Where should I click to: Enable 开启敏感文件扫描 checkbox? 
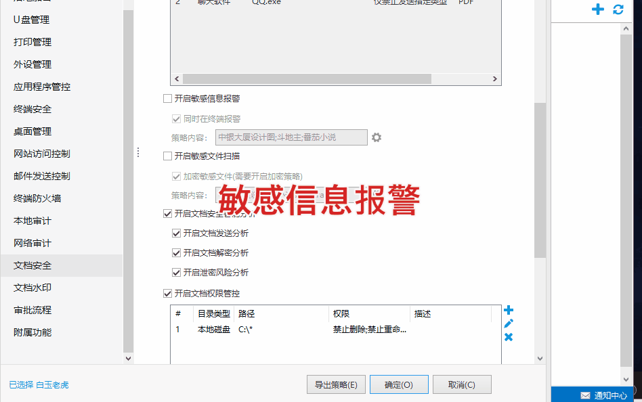coord(167,156)
